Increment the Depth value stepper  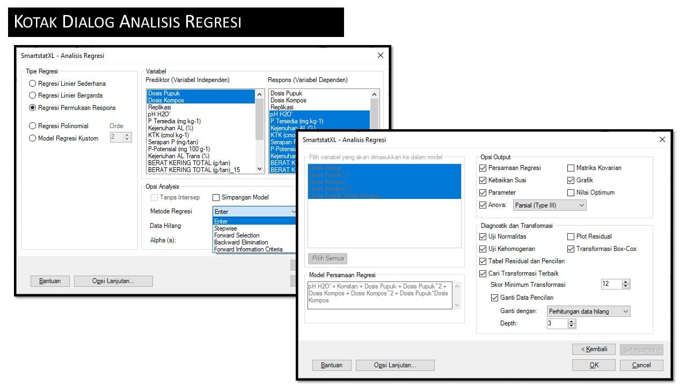[x=572, y=321]
